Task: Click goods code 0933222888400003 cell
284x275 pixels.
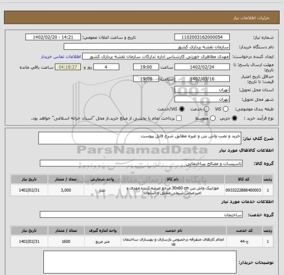Action: coord(244,190)
